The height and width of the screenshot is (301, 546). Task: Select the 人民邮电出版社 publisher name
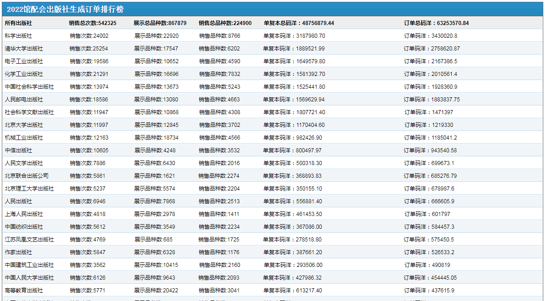pyautogui.click(x=24, y=99)
